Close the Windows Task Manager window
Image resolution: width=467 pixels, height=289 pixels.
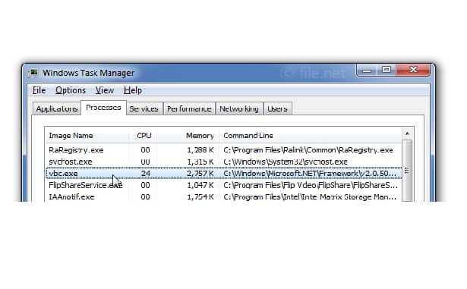click(413, 71)
